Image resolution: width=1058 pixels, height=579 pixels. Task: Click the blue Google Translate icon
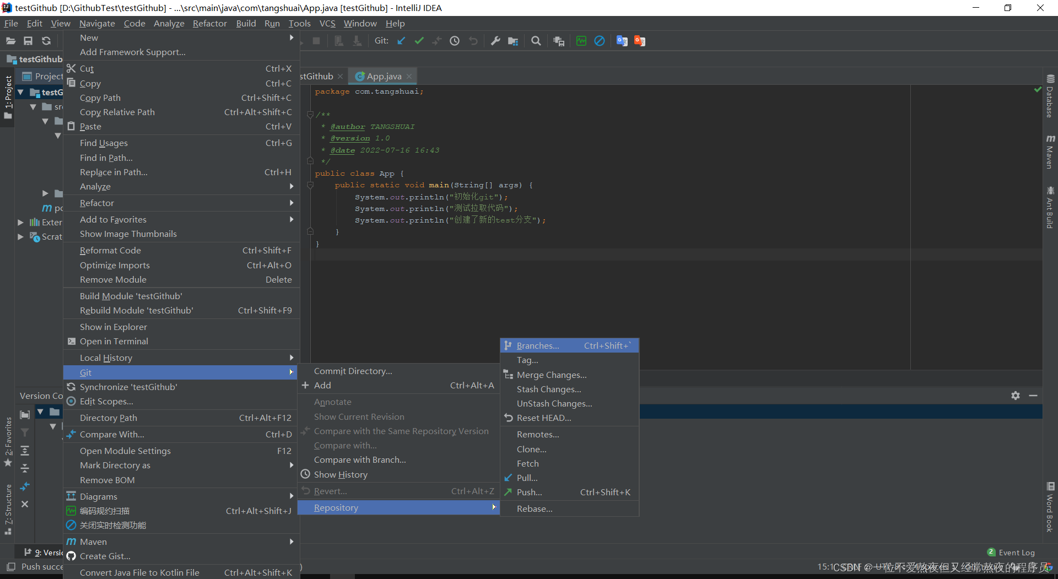pyautogui.click(x=622, y=41)
